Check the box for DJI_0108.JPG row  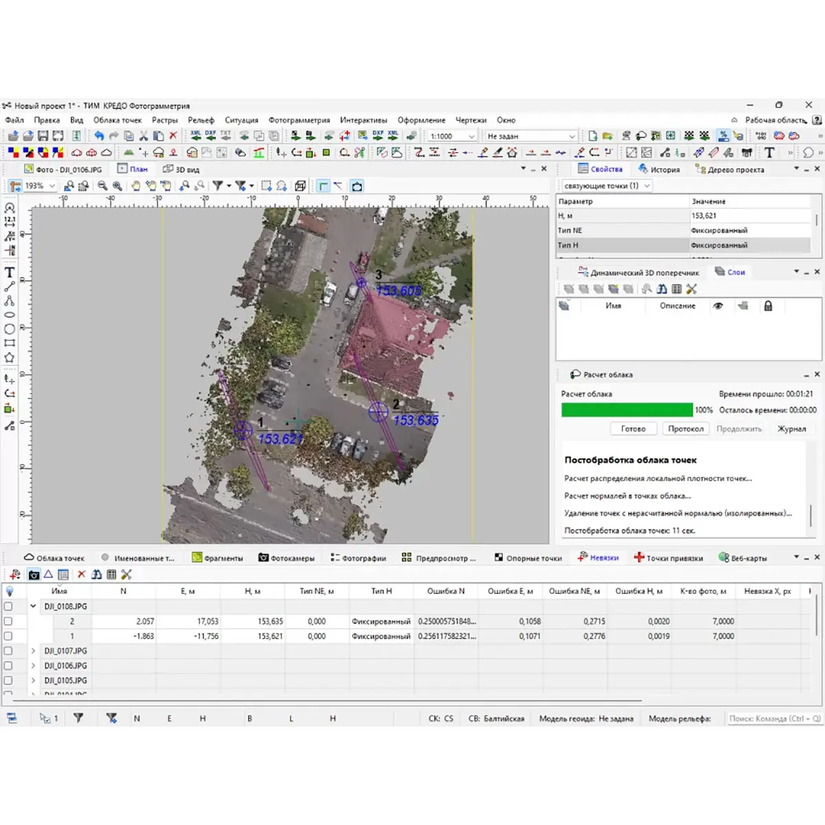[x=8, y=606]
